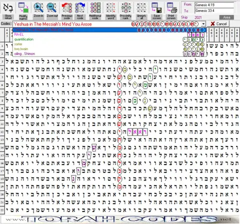240x224 pixels.
Task: Jump to the Next code
Action: point(80,10)
